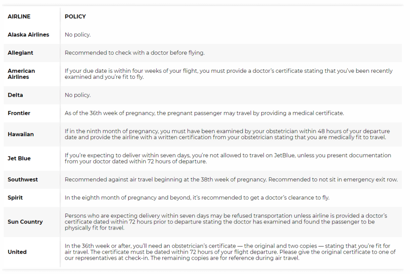The image size is (410, 274).
Task: Click Alaska Airlines' "No policy." text
Action: point(78,35)
